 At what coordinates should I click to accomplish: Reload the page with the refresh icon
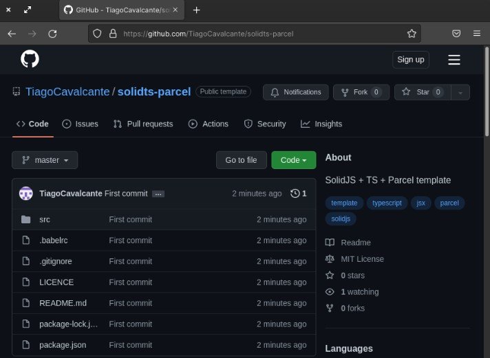pyautogui.click(x=52, y=34)
